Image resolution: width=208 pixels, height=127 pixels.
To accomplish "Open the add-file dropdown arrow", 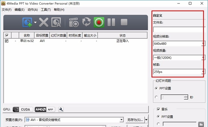I will 35,22.
